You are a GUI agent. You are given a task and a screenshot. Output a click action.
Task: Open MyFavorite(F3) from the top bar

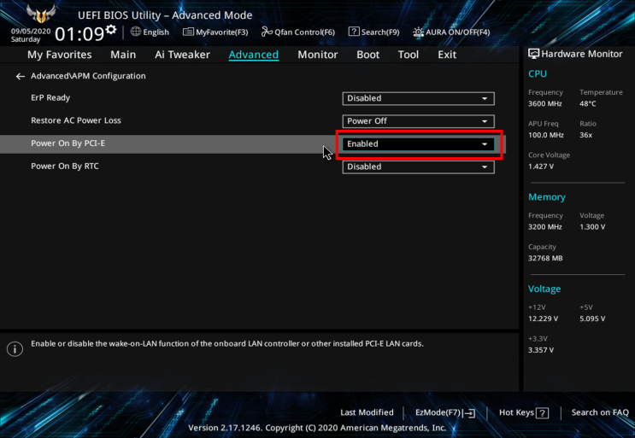[x=215, y=32]
